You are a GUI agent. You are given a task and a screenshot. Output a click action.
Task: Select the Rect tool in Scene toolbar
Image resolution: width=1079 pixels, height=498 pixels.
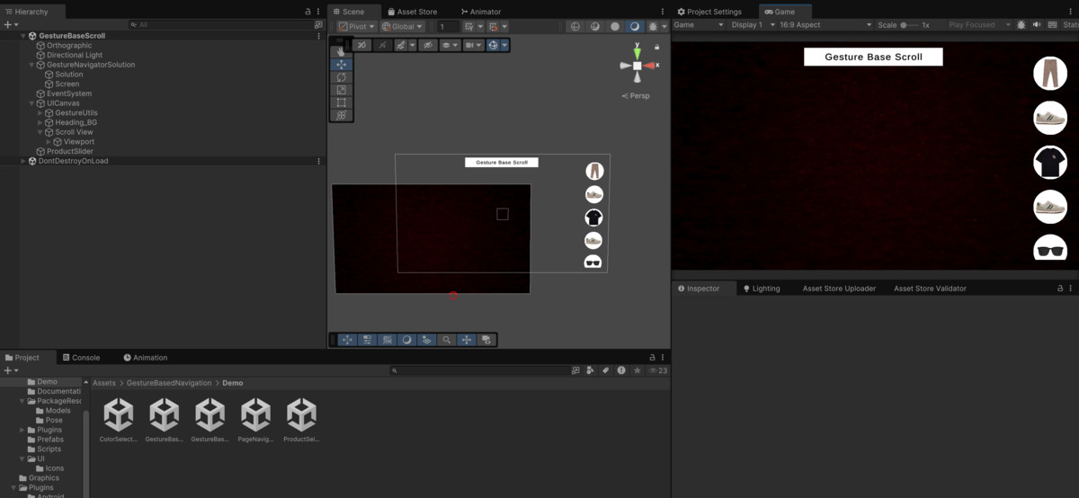coord(341,102)
